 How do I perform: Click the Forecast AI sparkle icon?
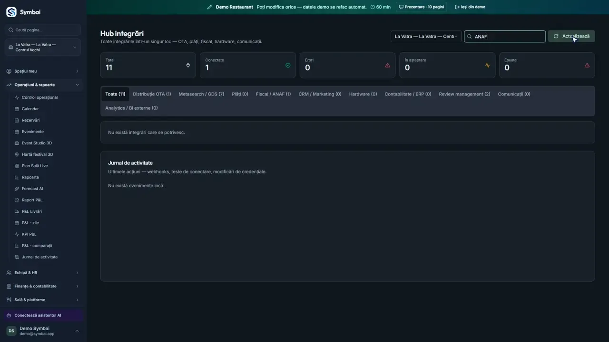[x=17, y=189]
